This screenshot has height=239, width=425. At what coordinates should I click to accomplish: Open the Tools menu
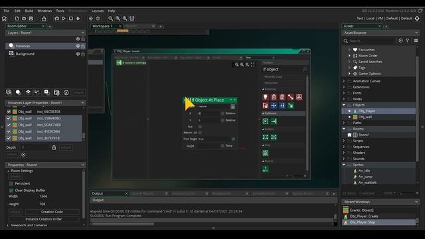click(x=60, y=11)
